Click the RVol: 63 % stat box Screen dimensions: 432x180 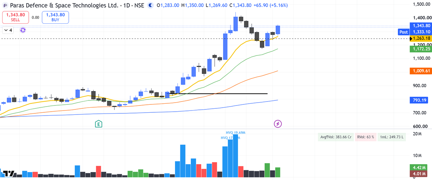(366, 137)
